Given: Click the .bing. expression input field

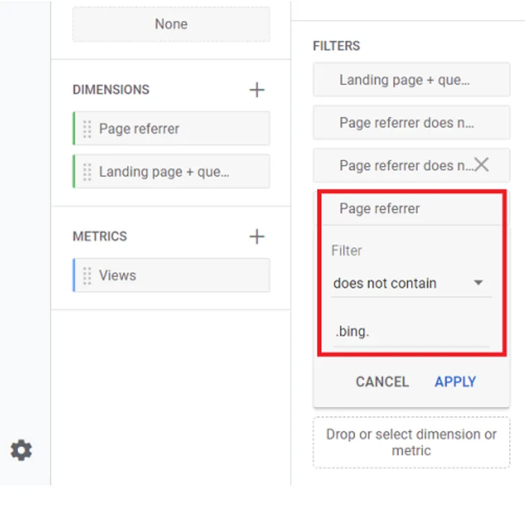Looking at the screenshot, I should (410, 332).
